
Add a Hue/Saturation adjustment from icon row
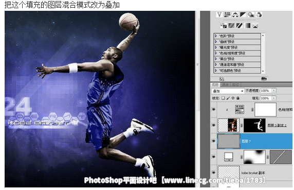coord(227,14)
